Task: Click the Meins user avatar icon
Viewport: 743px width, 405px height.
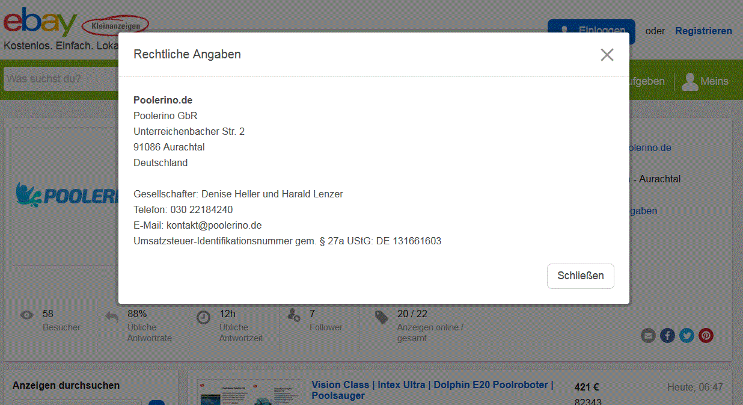Action: click(x=690, y=81)
